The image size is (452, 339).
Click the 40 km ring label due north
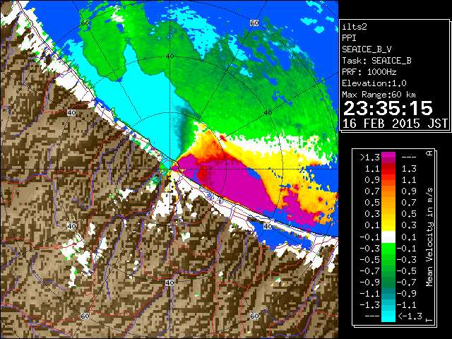tap(169, 56)
